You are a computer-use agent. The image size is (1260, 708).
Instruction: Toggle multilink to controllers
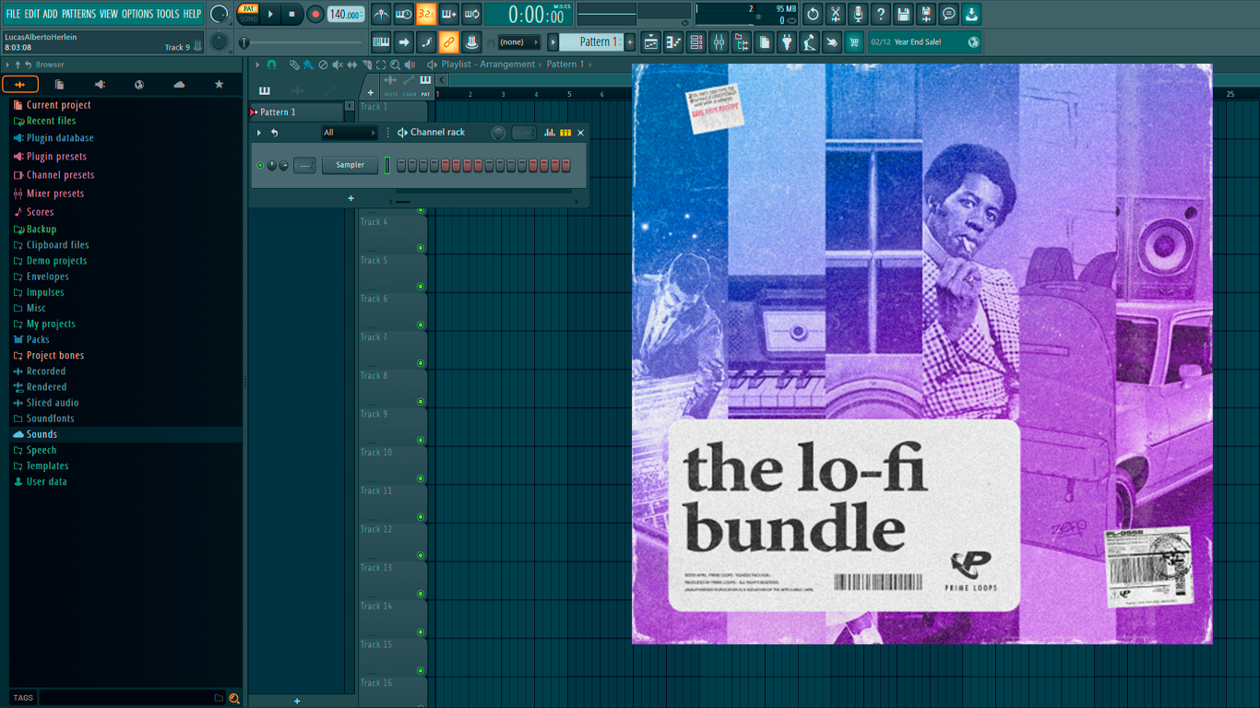point(449,41)
